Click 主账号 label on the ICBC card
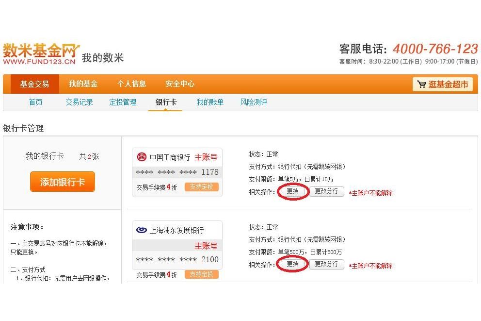The height and width of the screenshot is (321, 481). (206, 157)
